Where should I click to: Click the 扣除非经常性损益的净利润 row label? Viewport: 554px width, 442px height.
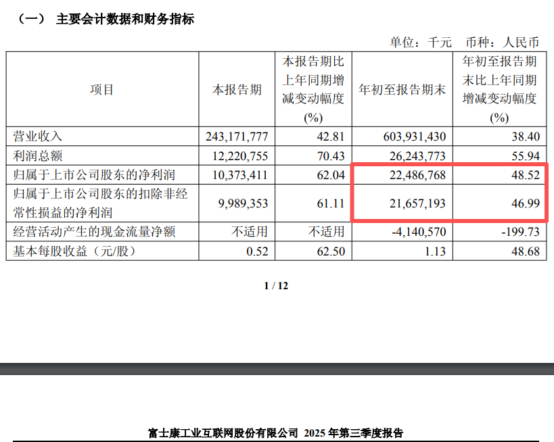click(100, 203)
